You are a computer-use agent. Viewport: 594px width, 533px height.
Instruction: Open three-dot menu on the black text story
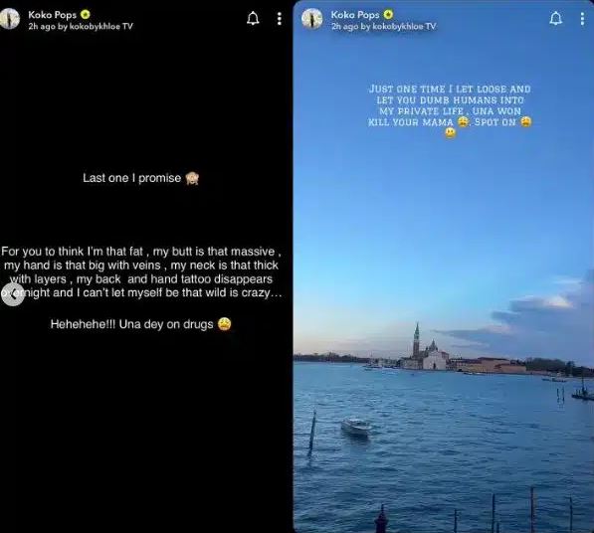pos(280,19)
